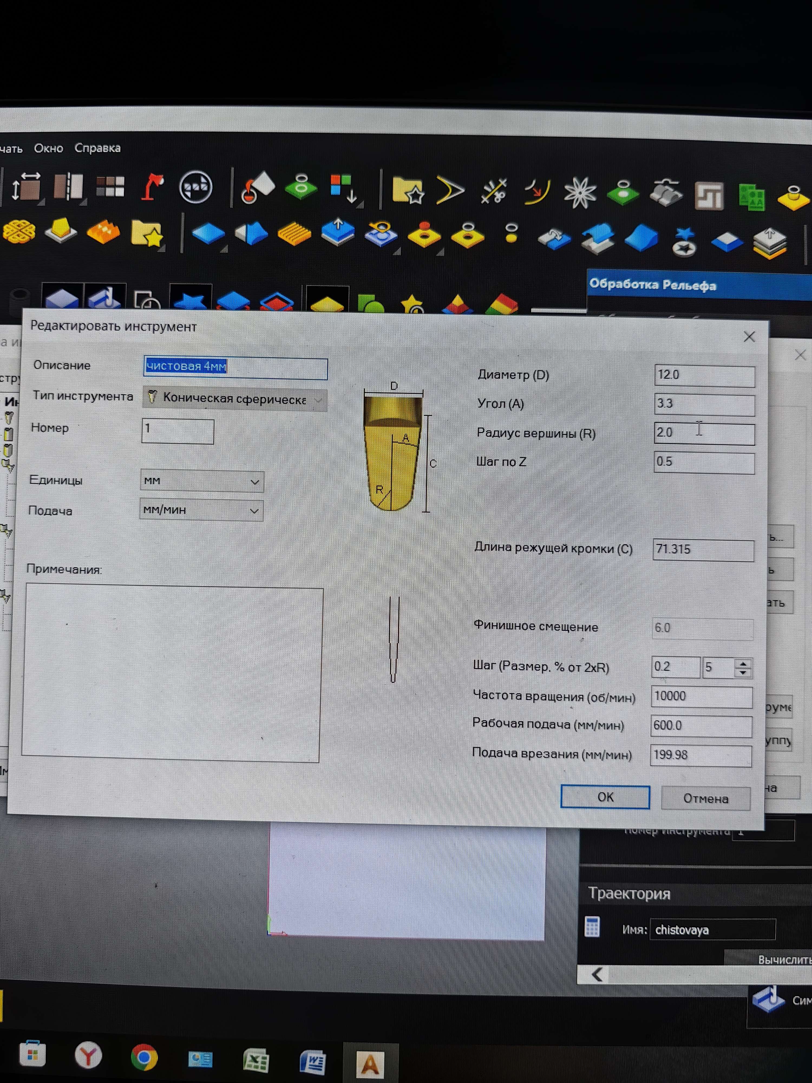The width and height of the screenshot is (812, 1083).
Task: Click the orange striped relief icon
Action: pyautogui.click(x=294, y=234)
